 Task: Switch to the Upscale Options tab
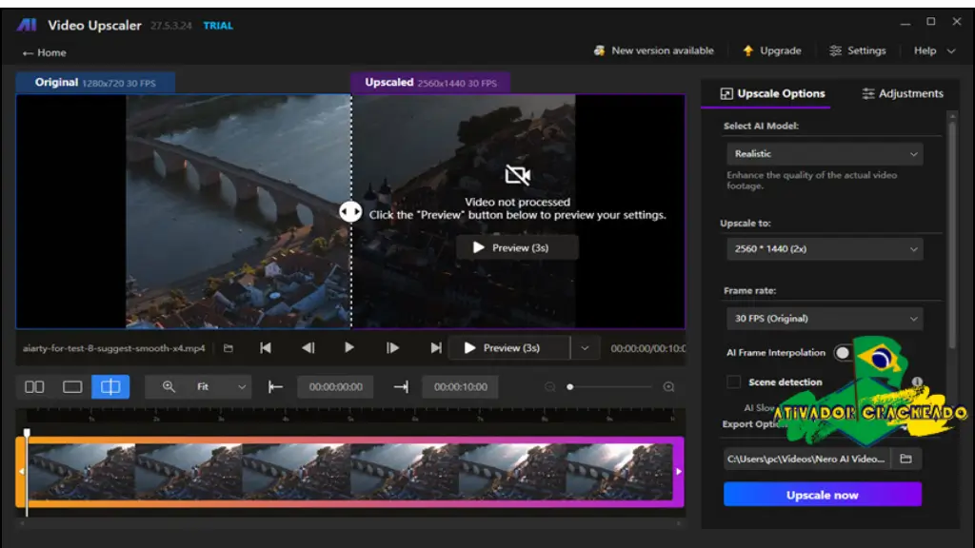(x=772, y=94)
